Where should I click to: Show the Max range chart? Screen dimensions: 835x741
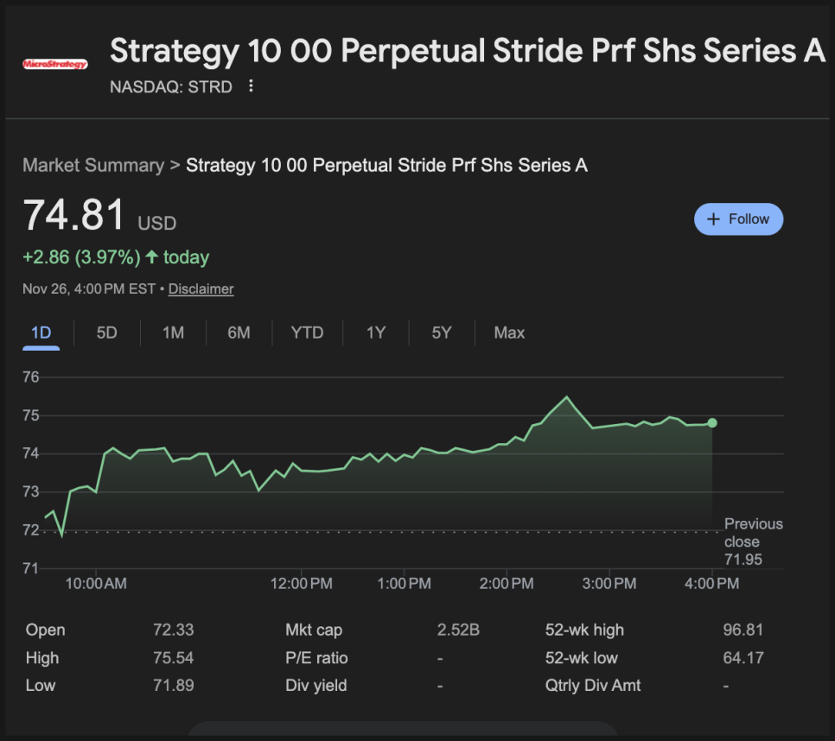[509, 332]
